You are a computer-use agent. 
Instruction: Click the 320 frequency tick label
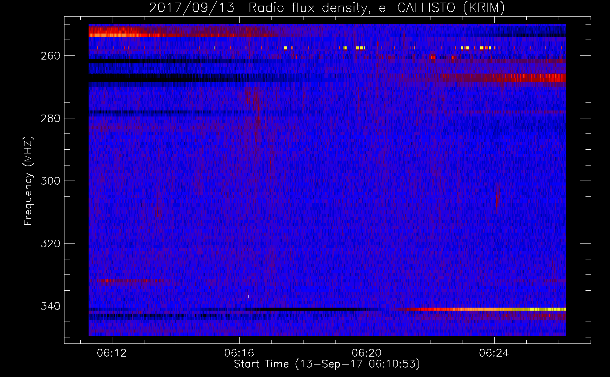51,244
